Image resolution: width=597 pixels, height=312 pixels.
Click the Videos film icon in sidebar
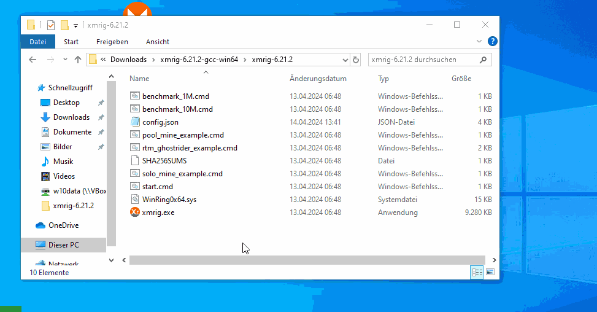point(45,176)
